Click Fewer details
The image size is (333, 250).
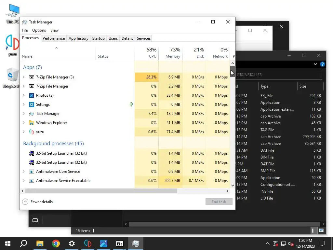(38, 202)
